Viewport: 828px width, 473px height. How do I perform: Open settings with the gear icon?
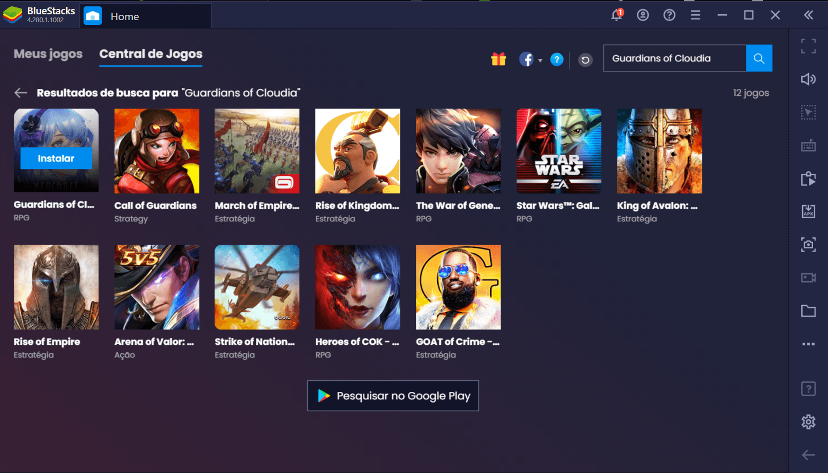[x=808, y=422]
